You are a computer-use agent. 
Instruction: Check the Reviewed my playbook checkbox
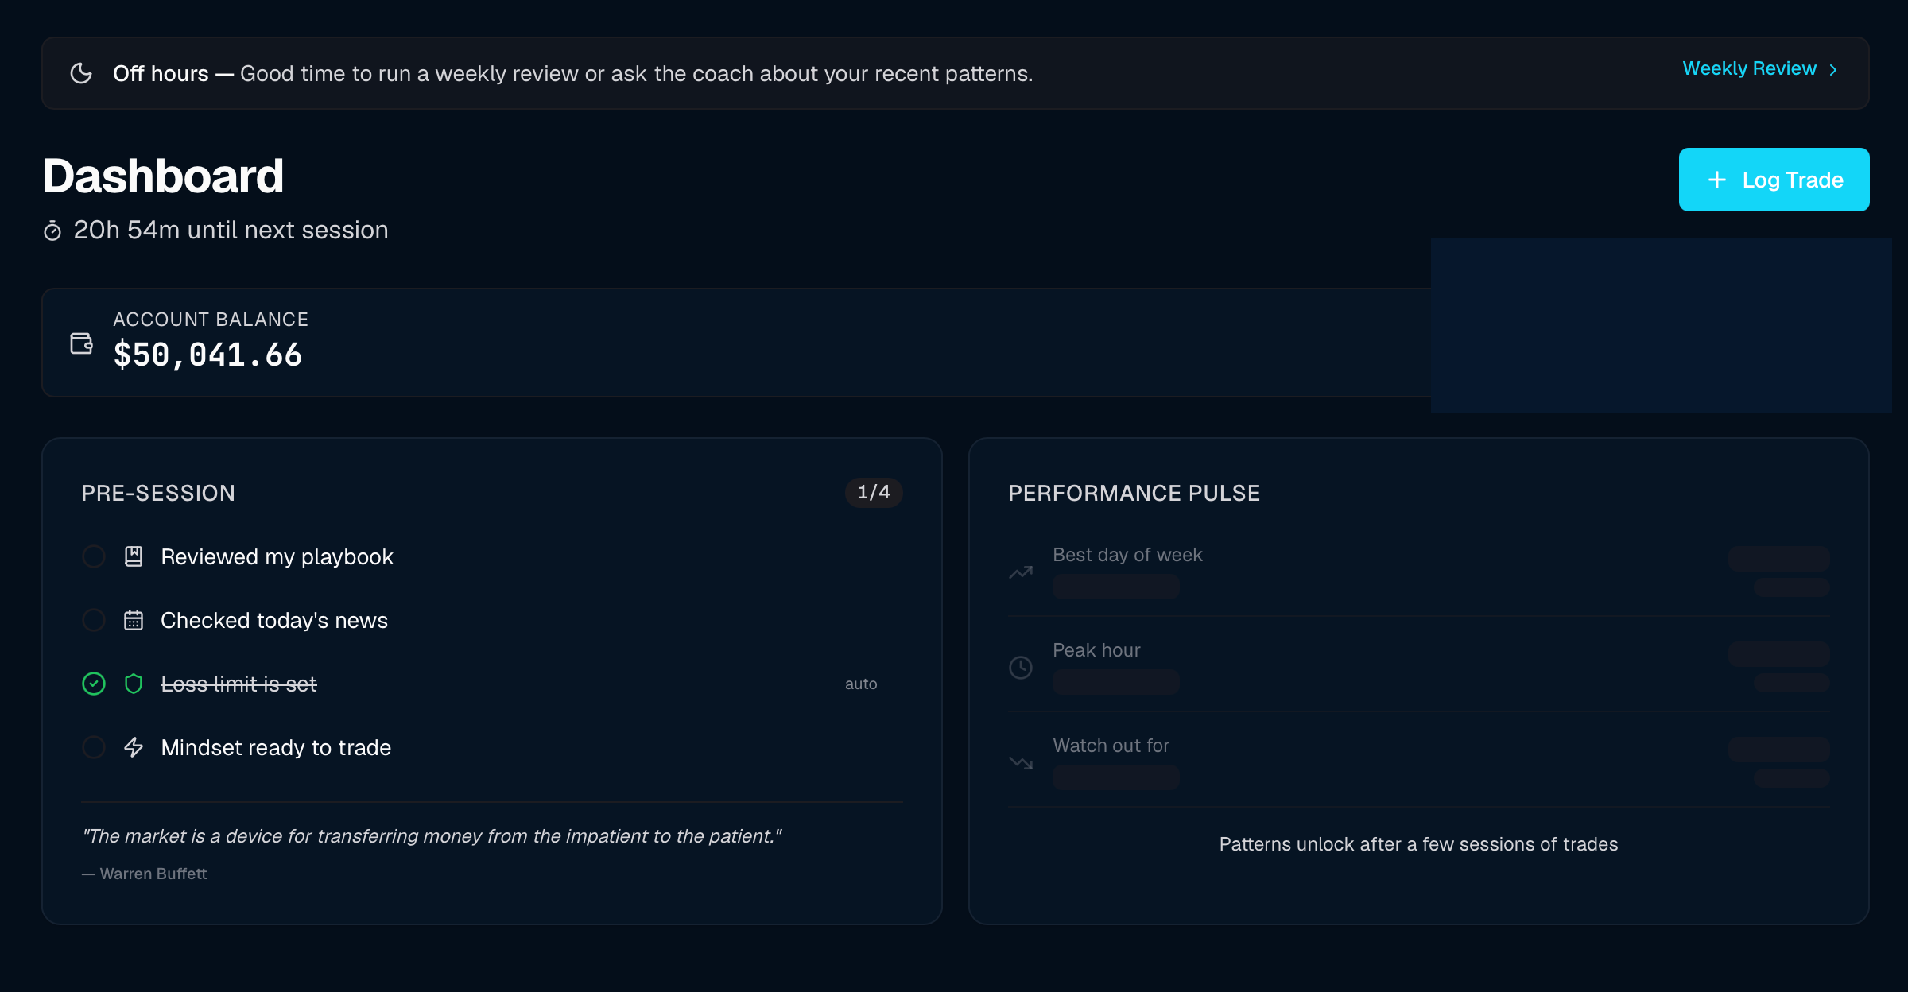94,556
